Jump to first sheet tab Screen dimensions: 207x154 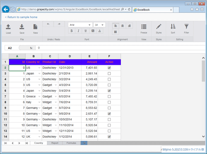click(5, 143)
